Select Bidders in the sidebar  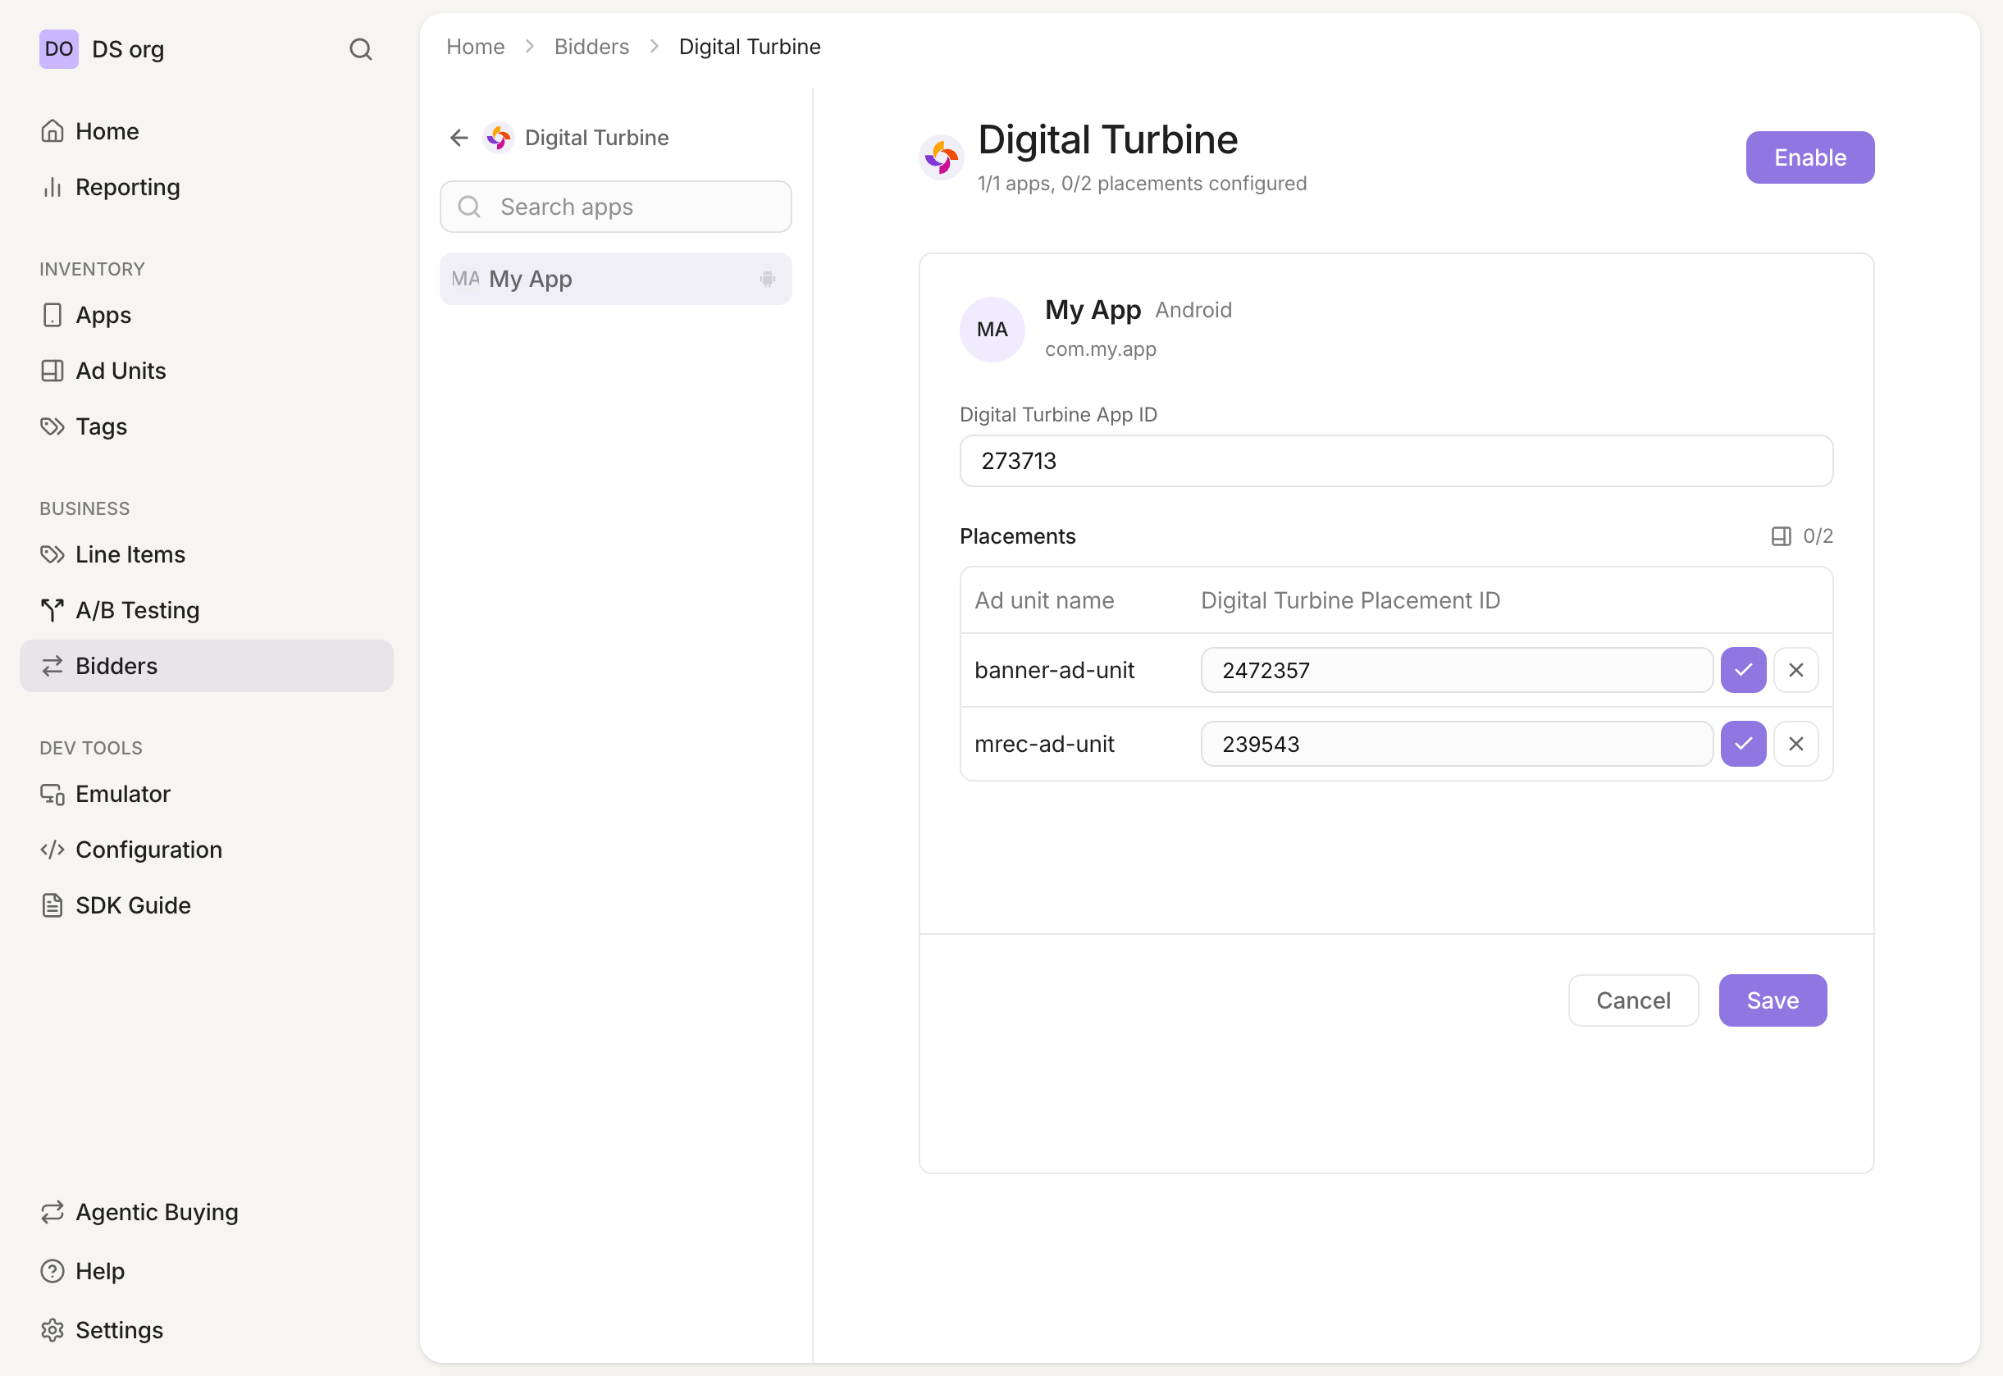pos(206,666)
